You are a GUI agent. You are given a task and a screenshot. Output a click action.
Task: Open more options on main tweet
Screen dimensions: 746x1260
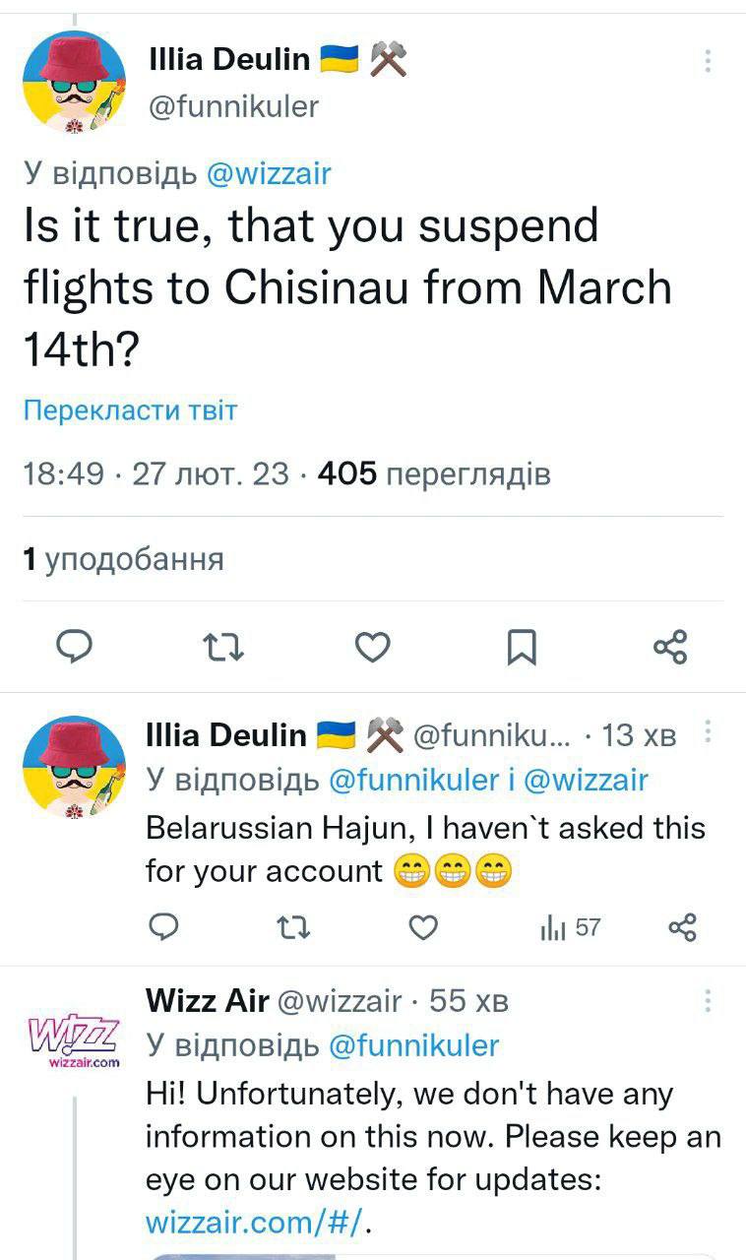pyautogui.click(x=708, y=62)
